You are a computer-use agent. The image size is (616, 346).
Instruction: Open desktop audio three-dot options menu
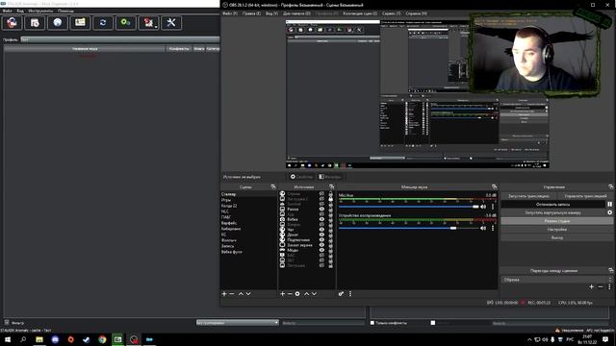click(493, 228)
